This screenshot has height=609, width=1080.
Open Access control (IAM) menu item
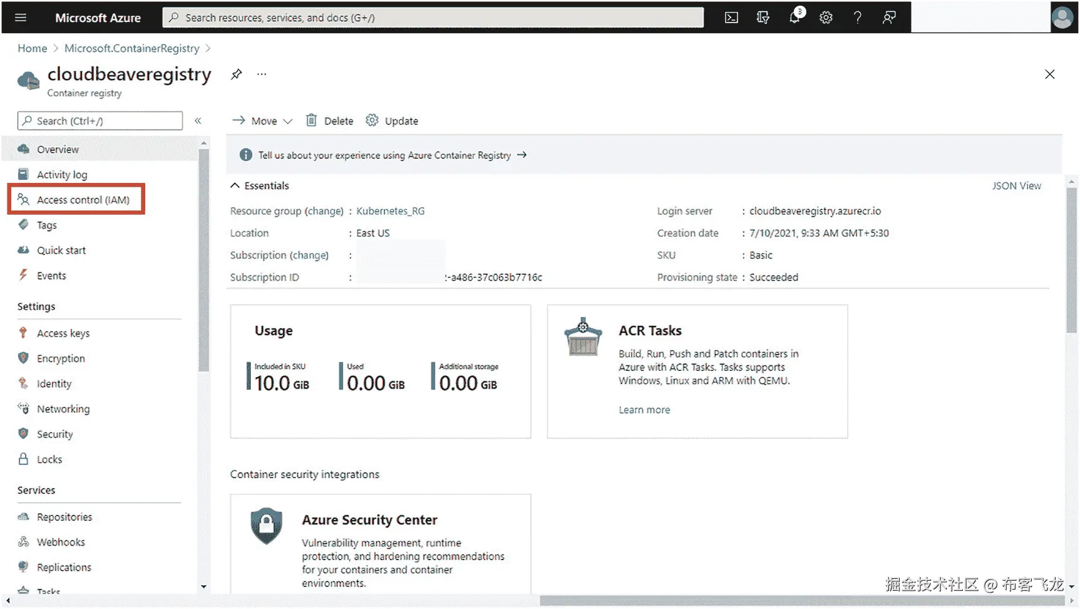tap(83, 200)
